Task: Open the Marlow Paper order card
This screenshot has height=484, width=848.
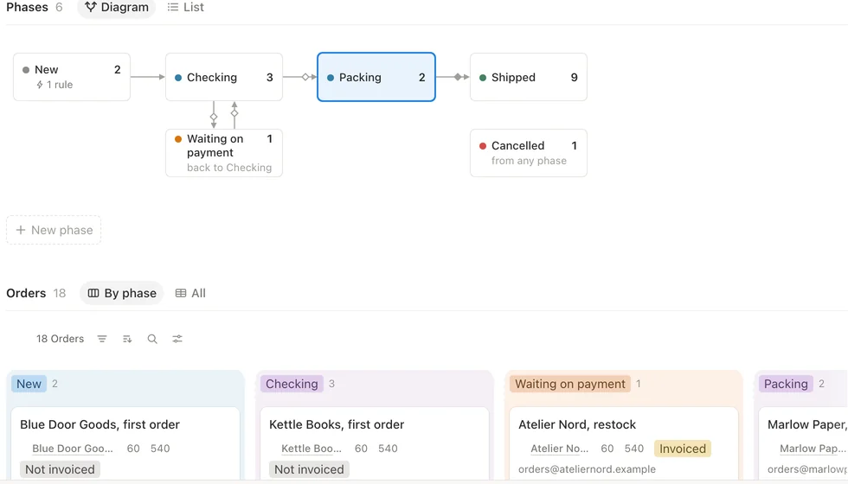Action: (x=803, y=444)
